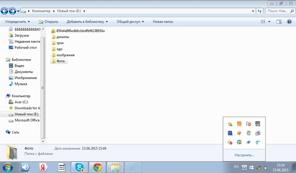The image size is (296, 173).
Task: Click Новая папка in the toolbar
Action: [163, 22]
